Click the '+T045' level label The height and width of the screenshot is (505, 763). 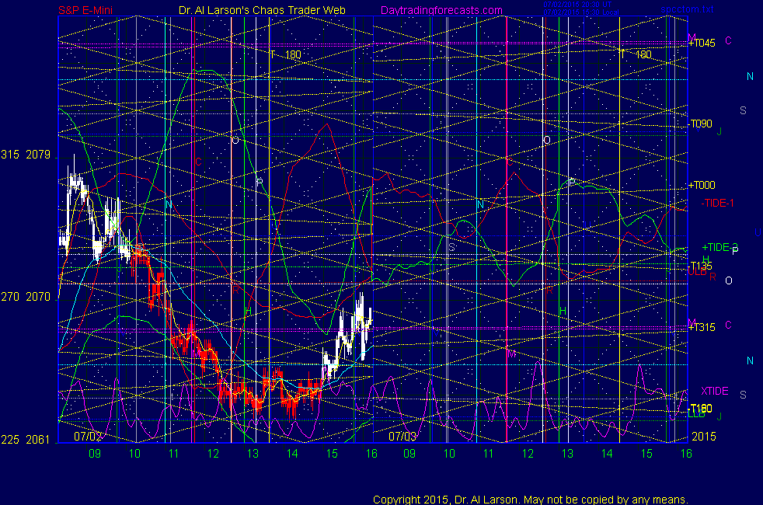[x=702, y=44]
